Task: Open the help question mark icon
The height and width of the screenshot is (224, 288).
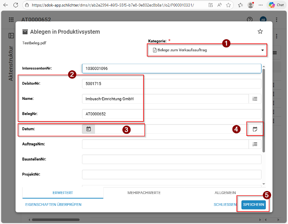Action: tap(249, 20)
